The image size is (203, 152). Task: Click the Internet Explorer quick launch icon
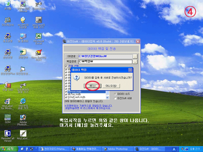(22, 149)
